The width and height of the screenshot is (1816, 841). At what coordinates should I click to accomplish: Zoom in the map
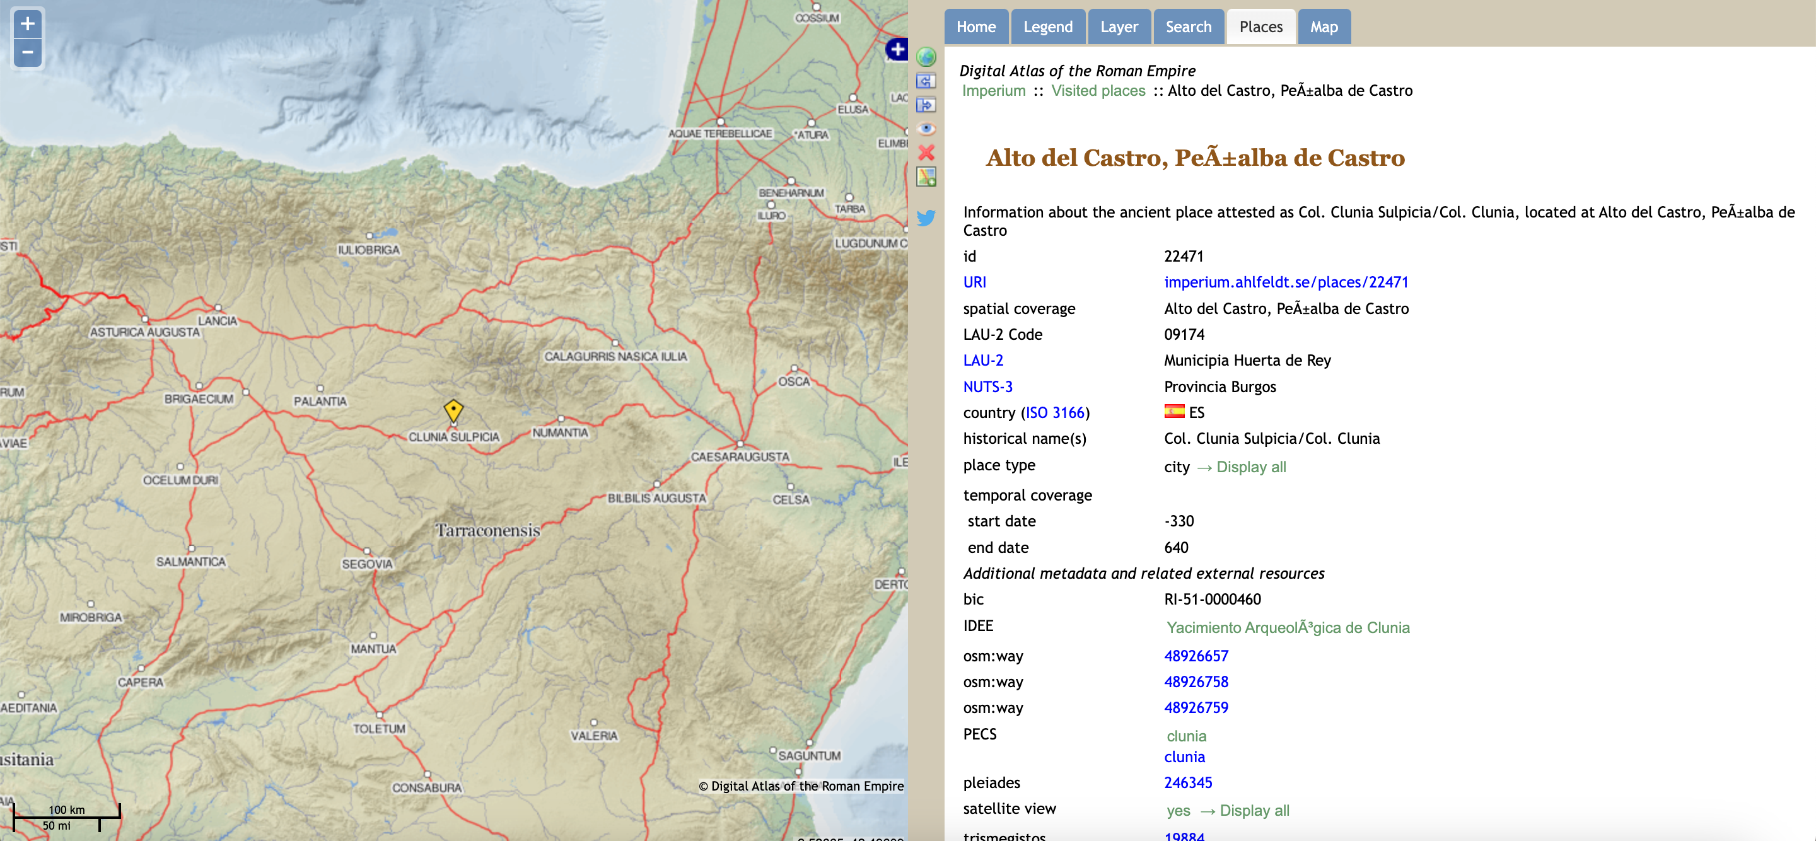tap(28, 24)
